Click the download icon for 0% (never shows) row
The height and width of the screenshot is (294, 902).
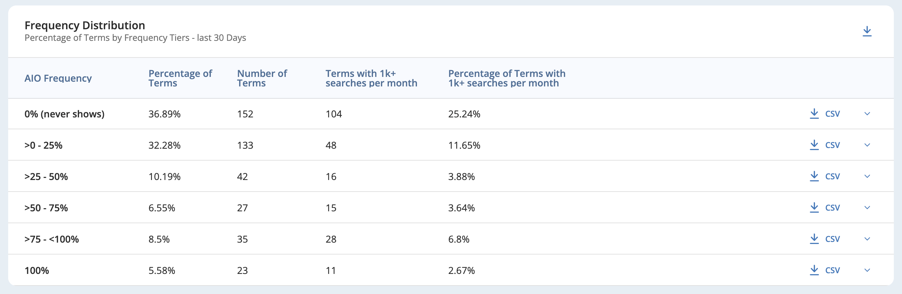point(814,114)
